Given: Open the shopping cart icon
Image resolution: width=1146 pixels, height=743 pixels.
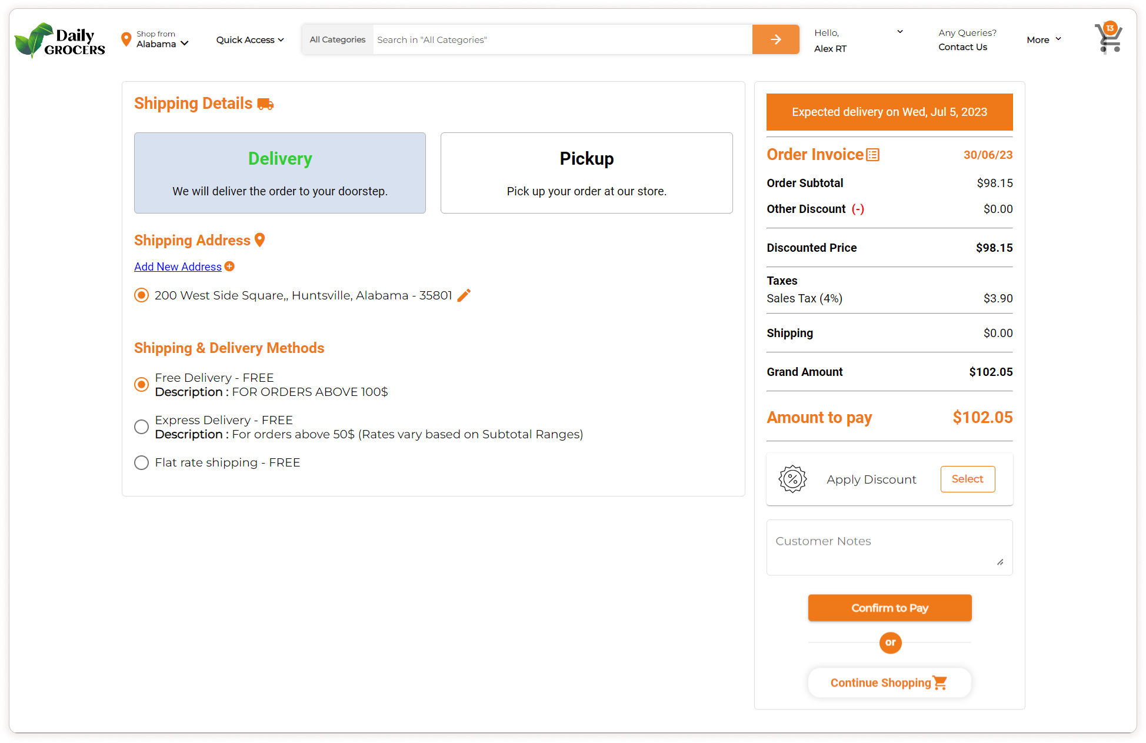Looking at the screenshot, I should [x=1108, y=39].
